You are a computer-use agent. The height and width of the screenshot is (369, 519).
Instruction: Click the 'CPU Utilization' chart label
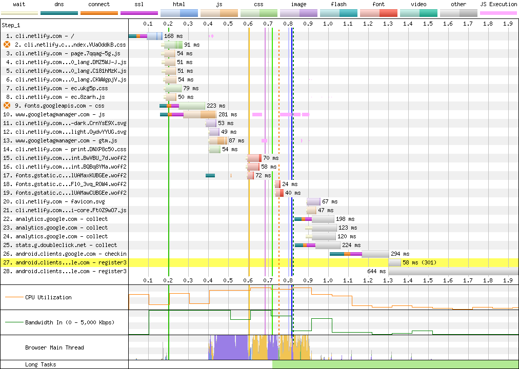point(48,297)
